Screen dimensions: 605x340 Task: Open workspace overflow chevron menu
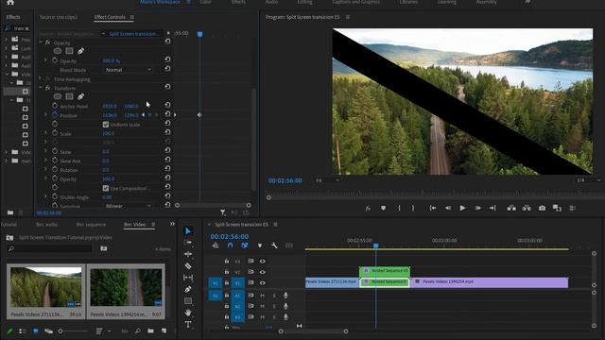[527, 2]
